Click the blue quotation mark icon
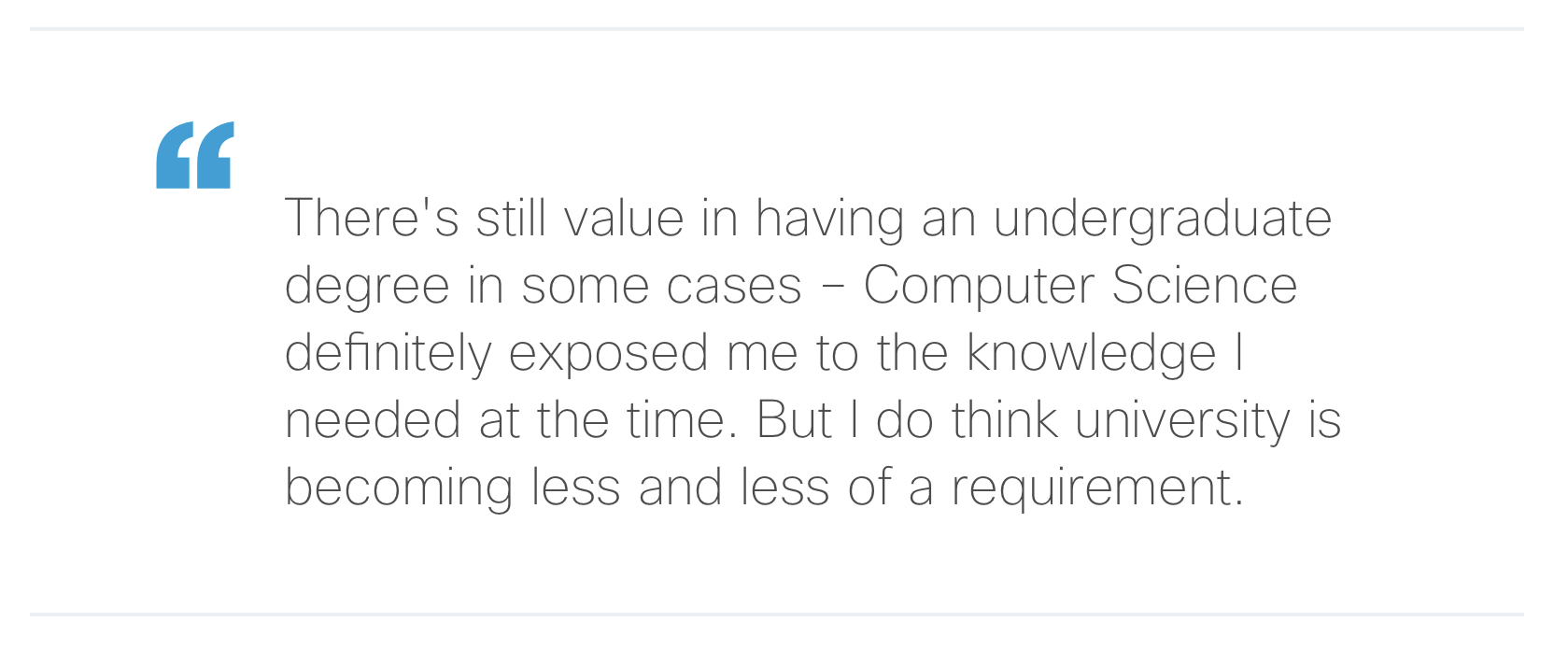1554x650 pixels. click(x=194, y=155)
